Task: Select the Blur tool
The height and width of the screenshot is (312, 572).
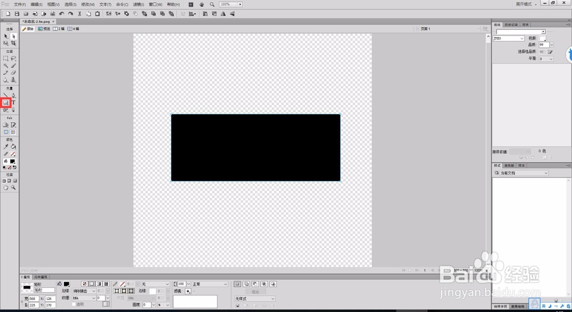Action: [x=6, y=80]
